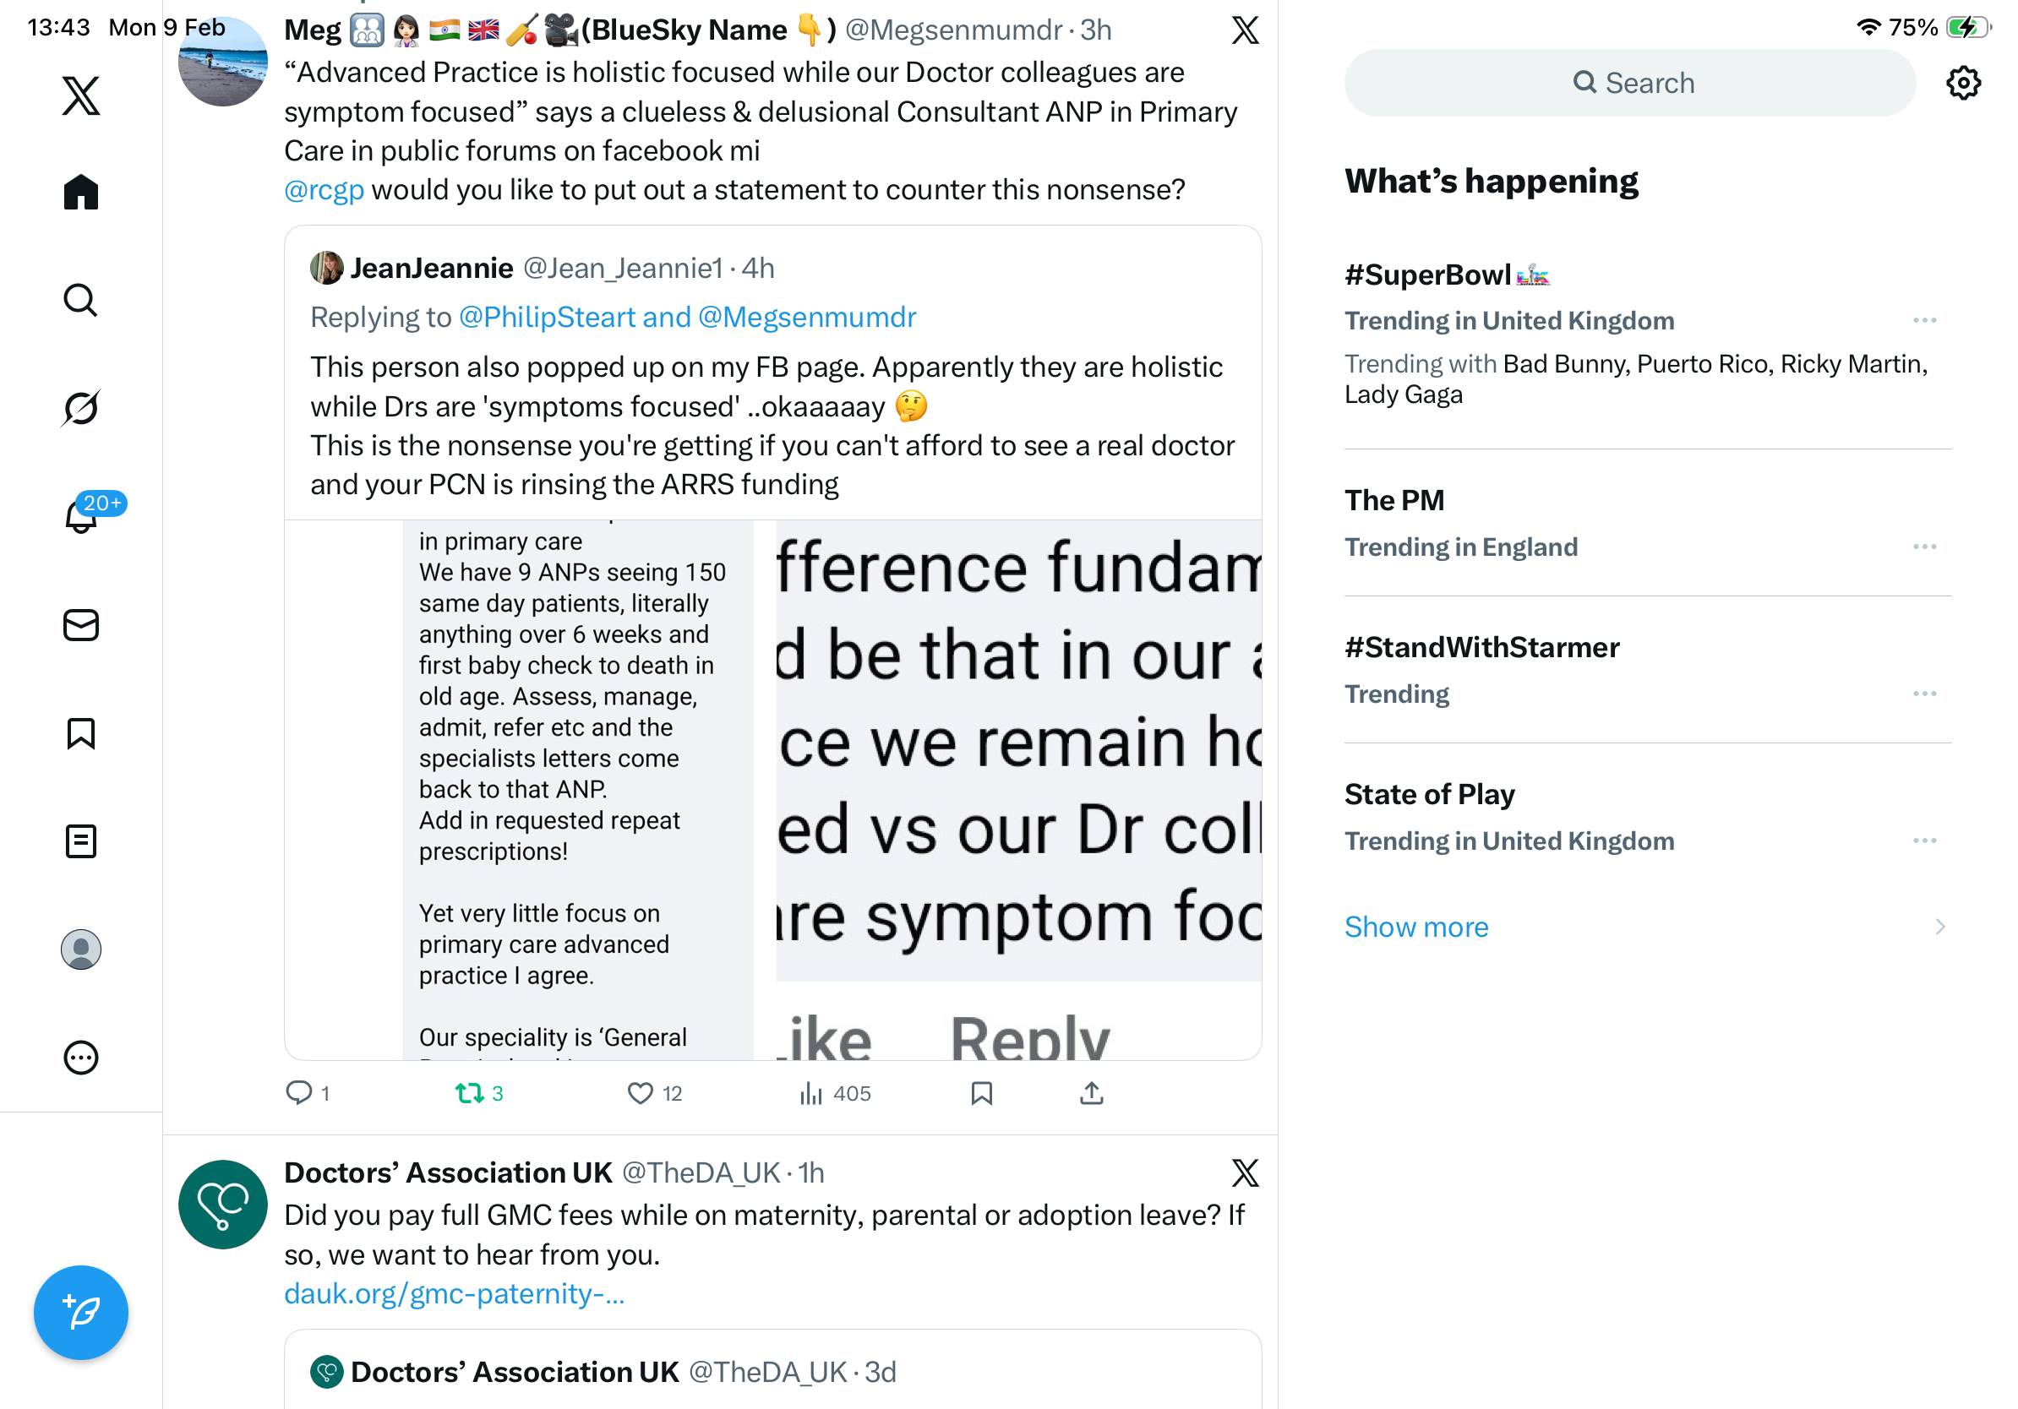Screen dimensions: 2018x1409
Task: Open the Lists icon in sidebar
Action: [x=81, y=841]
